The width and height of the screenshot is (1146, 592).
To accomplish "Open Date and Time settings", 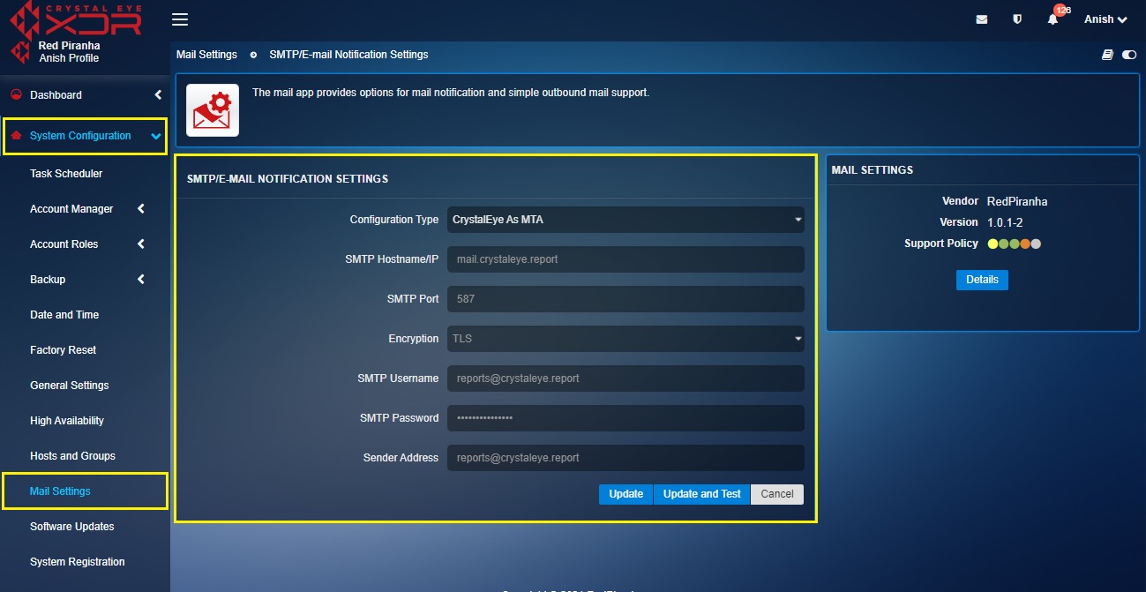I will coord(64,315).
